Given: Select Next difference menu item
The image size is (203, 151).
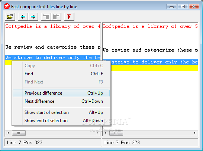Looking at the screenshot, I should pyautogui.click(x=61, y=101).
